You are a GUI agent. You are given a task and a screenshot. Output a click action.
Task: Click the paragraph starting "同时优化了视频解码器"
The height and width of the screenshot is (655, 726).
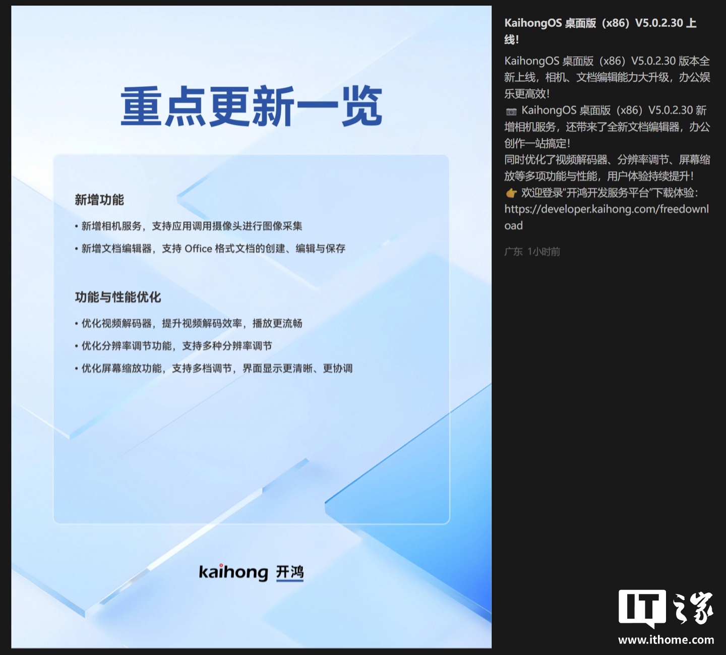click(607, 168)
